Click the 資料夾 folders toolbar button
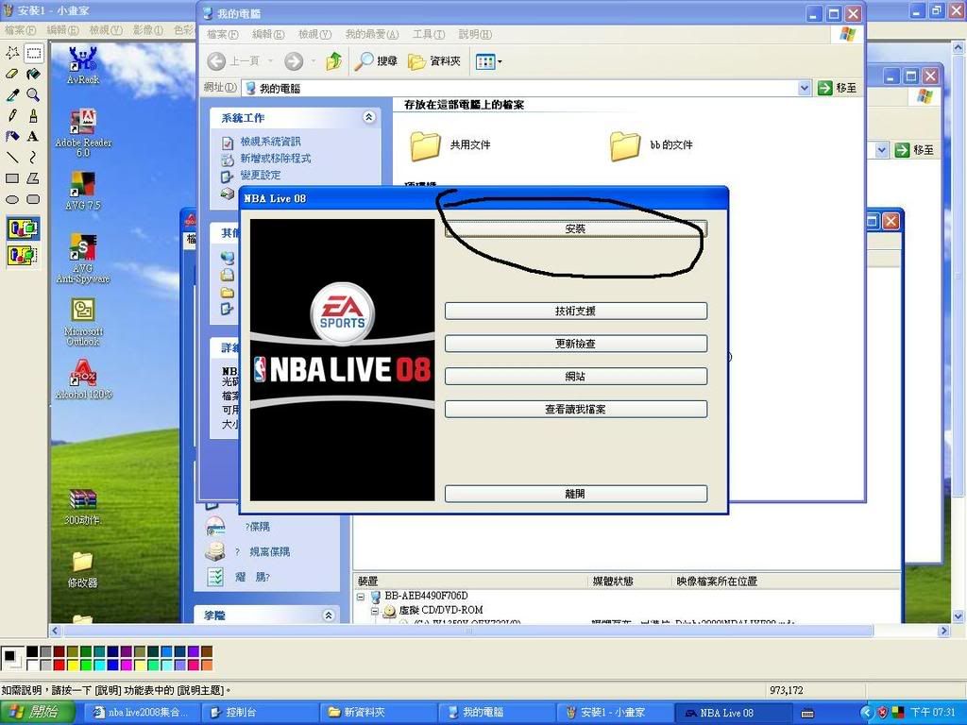The image size is (967, 725). [x=434, y=61]
